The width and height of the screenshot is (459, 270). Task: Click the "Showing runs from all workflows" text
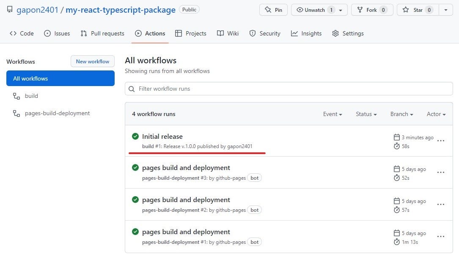(x=167, y=71)
